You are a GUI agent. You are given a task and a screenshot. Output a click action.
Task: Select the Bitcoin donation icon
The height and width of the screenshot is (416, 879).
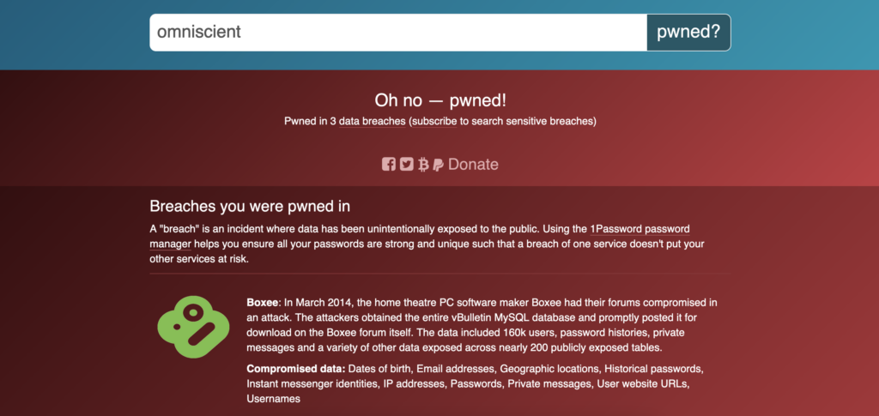422,164
